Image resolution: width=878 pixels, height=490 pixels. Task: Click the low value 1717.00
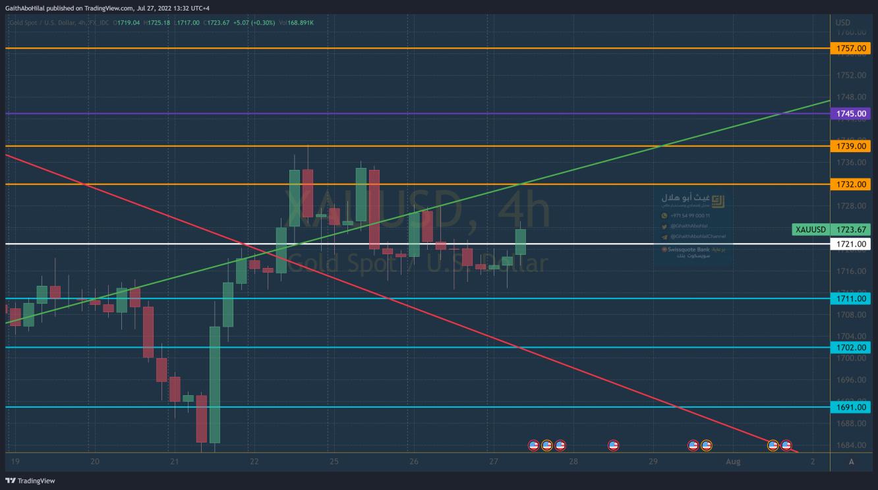pyautogui.click(x=189, y=23)
